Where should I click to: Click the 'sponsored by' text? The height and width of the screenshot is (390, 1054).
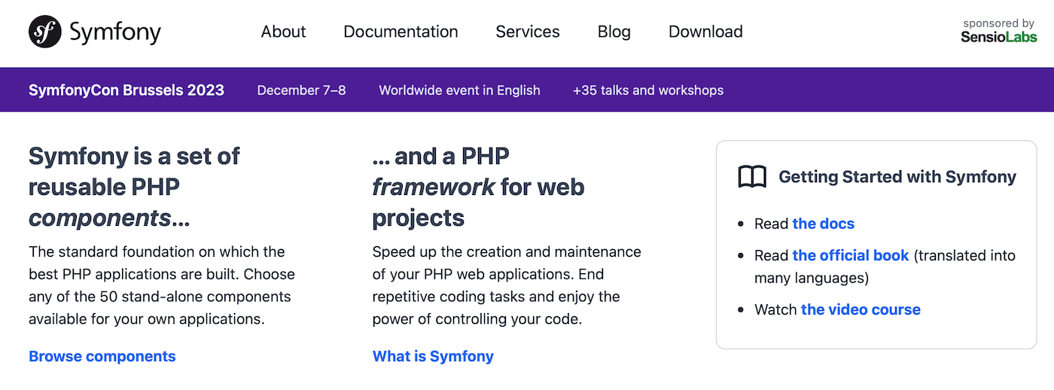999,23
